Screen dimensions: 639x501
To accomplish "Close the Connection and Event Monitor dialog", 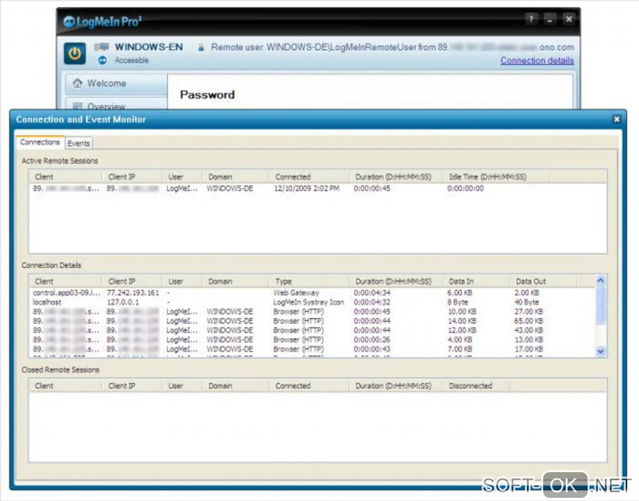I will point(616,119).
